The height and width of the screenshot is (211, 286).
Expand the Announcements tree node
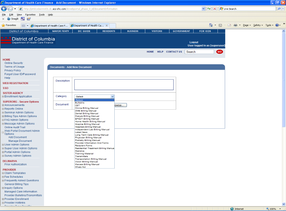point(3,105)
